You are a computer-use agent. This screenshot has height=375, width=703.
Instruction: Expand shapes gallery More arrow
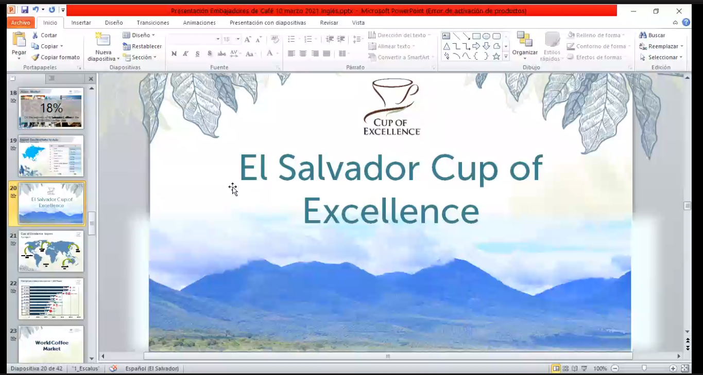pyautogui.click(x=506, y=57)
